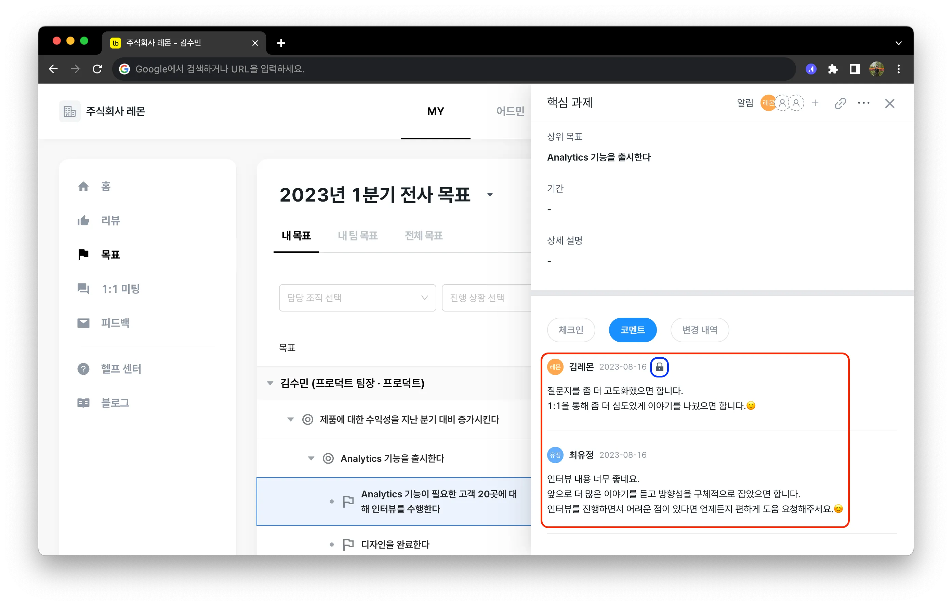Select the 내 팀 목표 tab
952x606 pixels.
tap(358, 236)
